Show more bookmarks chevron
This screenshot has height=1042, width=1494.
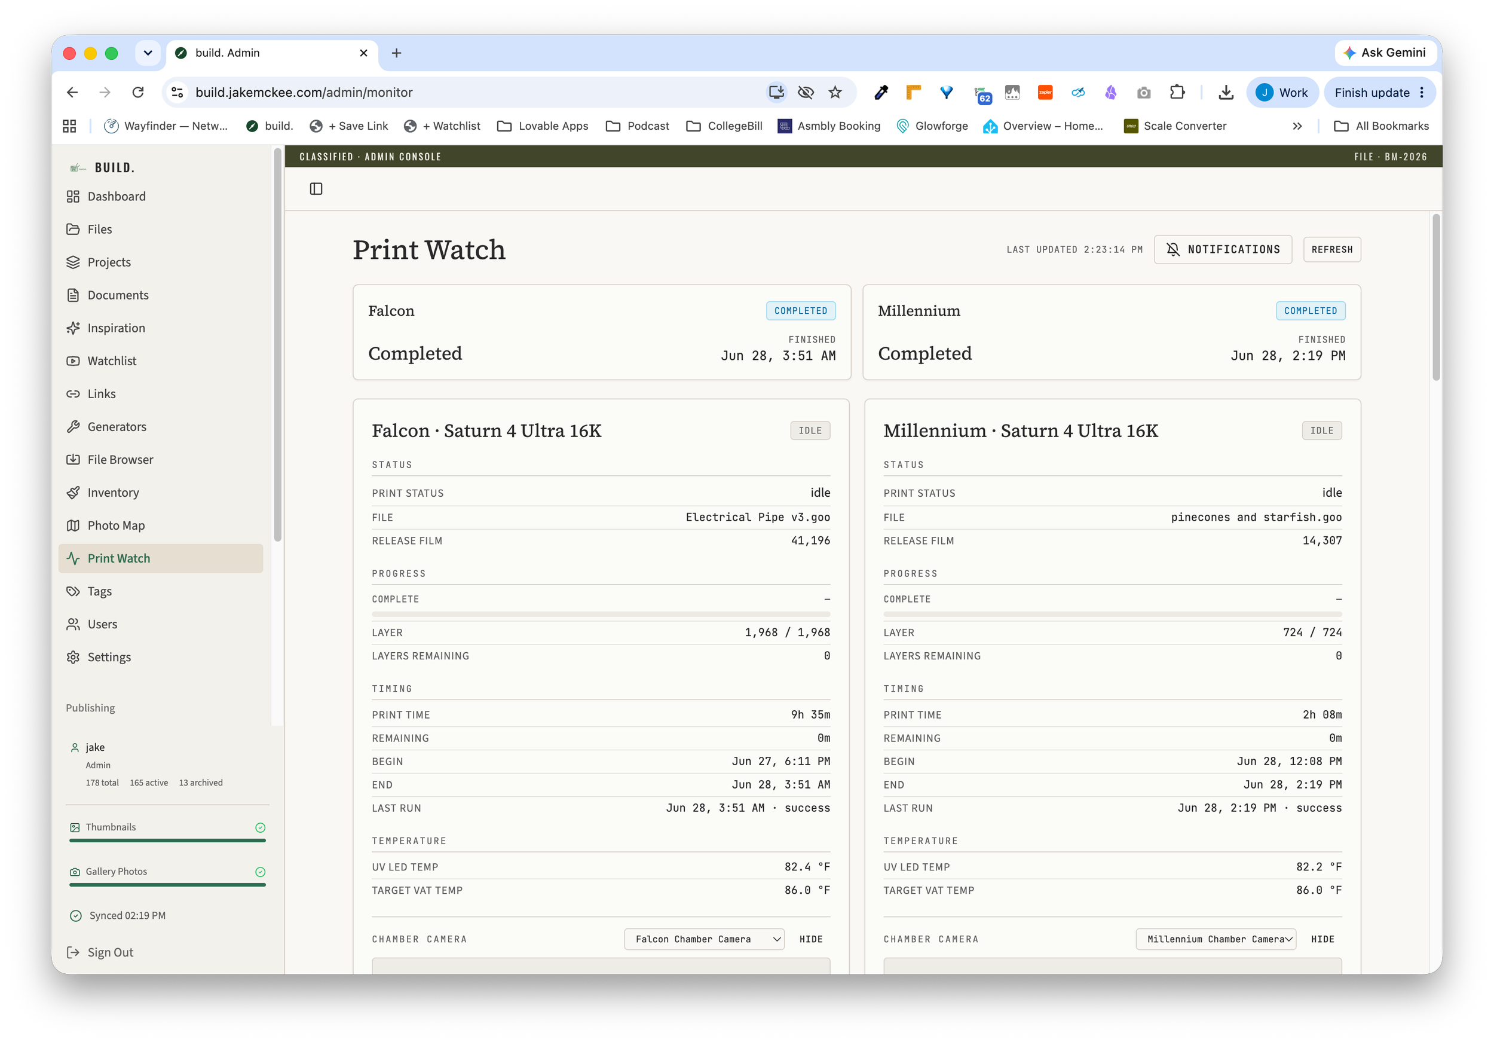(x=1297, y=126)
